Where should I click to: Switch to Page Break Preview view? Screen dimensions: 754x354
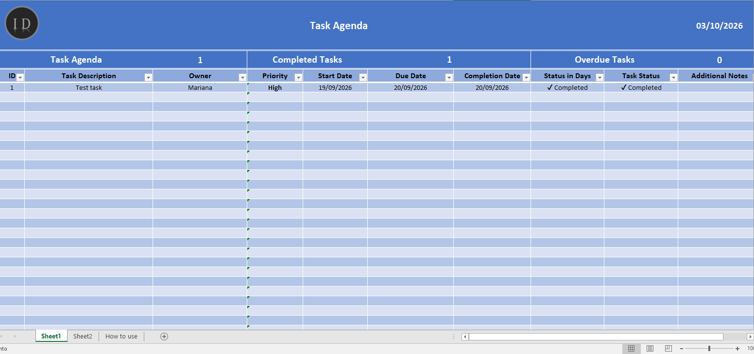click(x=668, y=349)
